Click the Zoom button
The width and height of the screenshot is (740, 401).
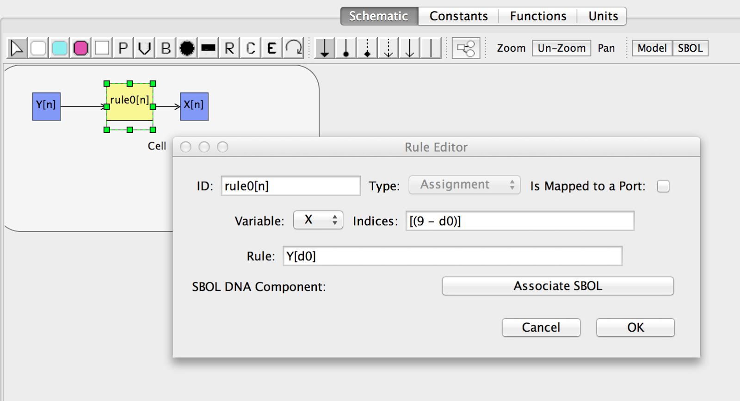(511, 48)
